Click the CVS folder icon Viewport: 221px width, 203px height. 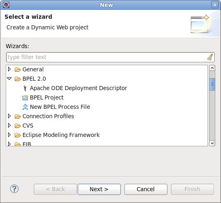[x=18, y=126]
